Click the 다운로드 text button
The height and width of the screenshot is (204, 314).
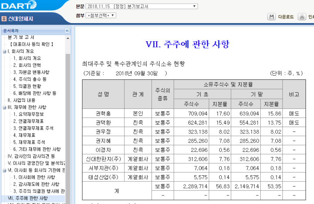click(286, 17)
